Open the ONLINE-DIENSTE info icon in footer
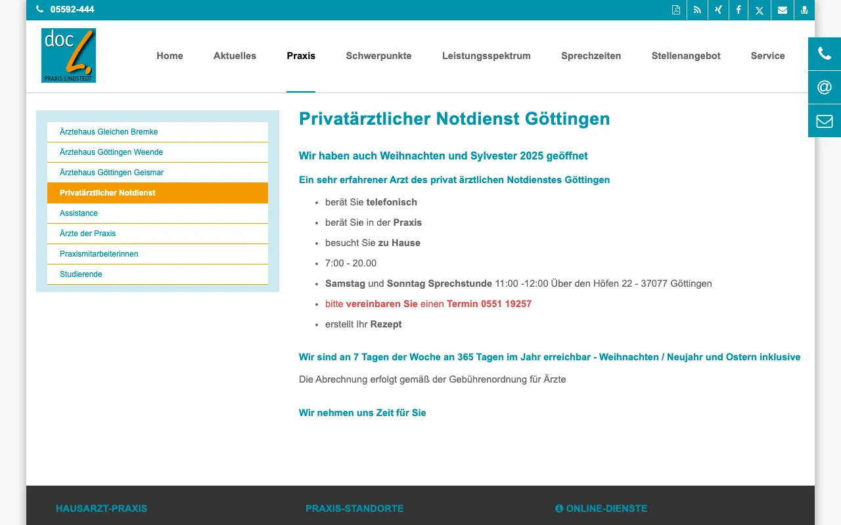 pos(559,508)
